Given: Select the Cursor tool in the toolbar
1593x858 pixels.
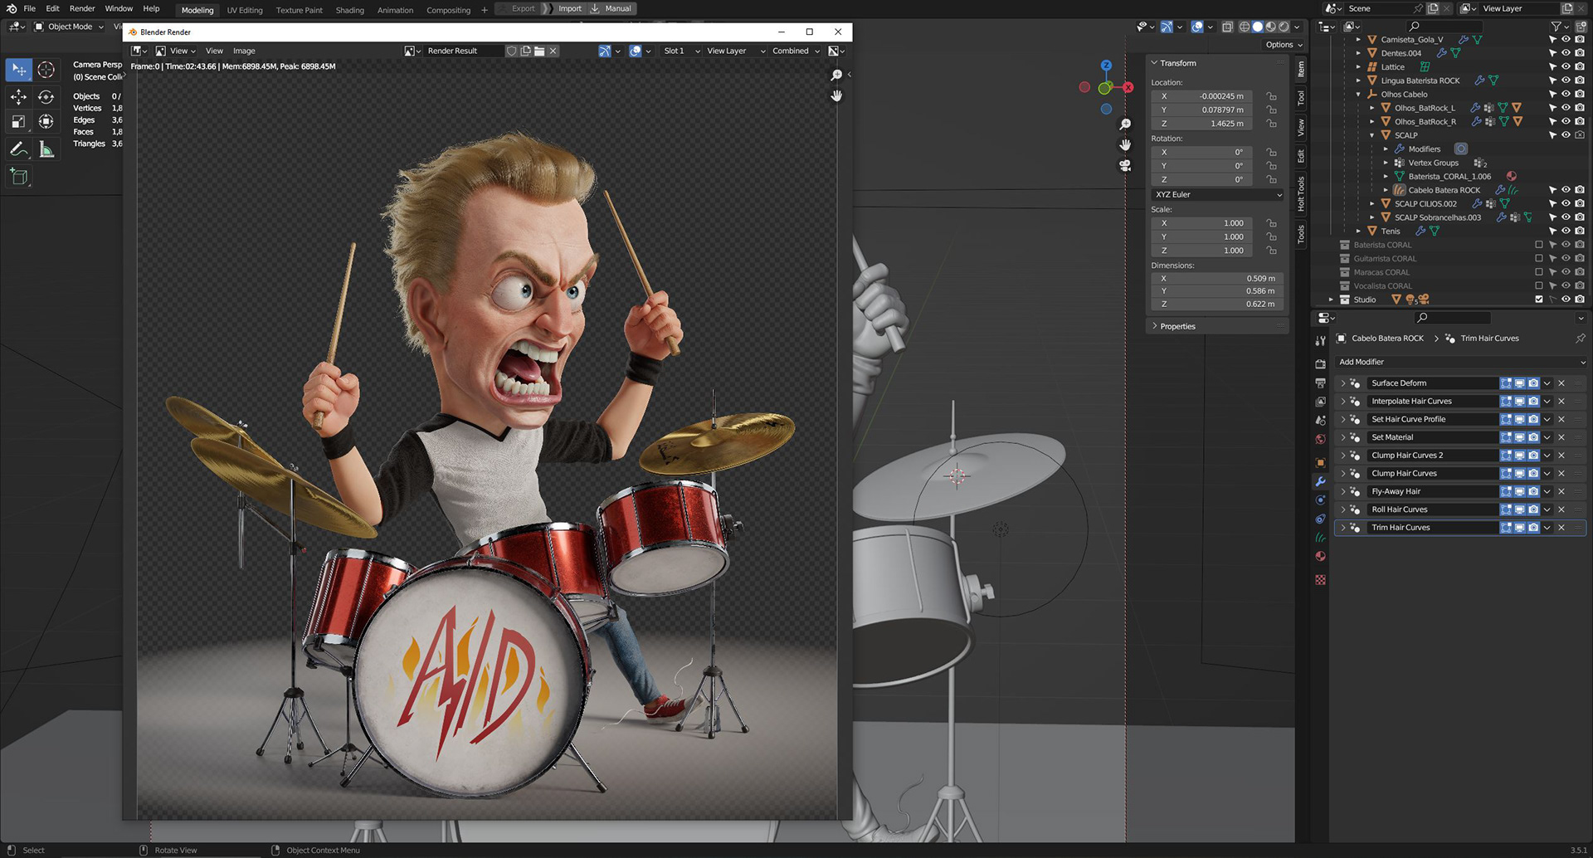Looking at the screenshot, I should click(x=46, y=70).
